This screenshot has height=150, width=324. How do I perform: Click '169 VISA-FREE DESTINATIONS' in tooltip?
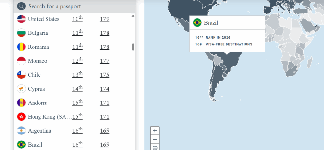click(x=224, y=44)
